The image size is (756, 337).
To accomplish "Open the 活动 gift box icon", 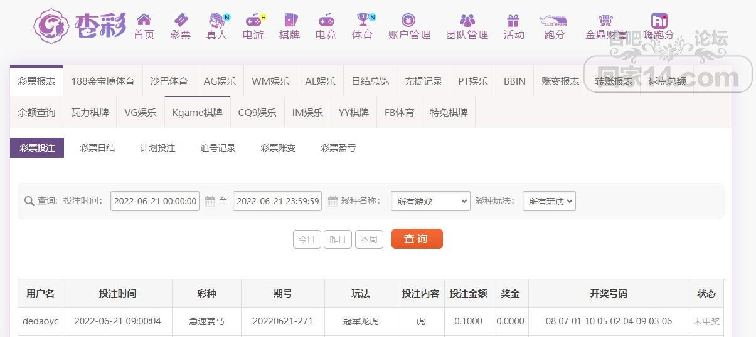I will (514, 19).
